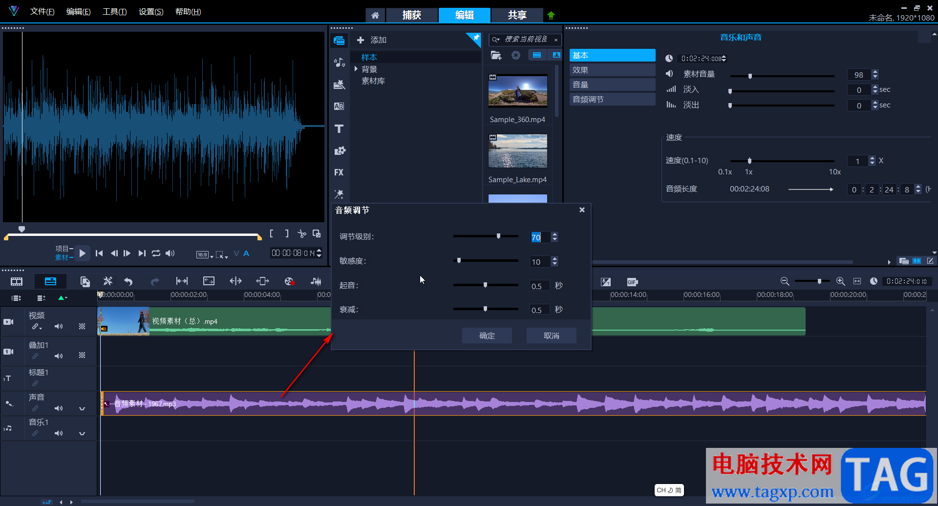Image resolution: width=938 pixels, height=506 pixels.
Task: Expand the 音乐1 track chevron
Action: click(x=82, y=433)
